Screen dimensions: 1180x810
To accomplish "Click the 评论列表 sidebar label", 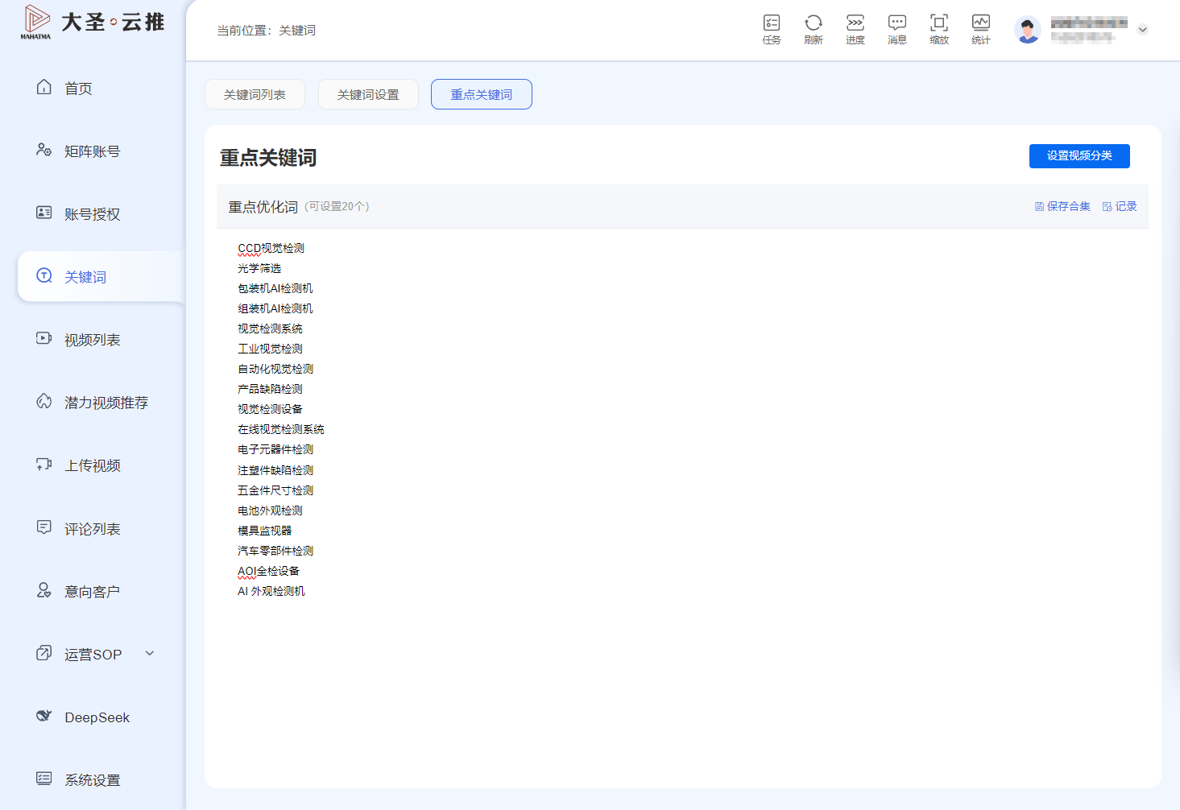I will click(93, 529).
